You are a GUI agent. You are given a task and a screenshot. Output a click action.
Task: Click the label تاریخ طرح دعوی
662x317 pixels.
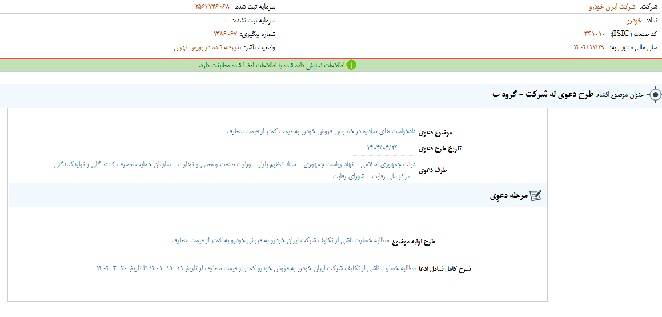tap(440, 149)
